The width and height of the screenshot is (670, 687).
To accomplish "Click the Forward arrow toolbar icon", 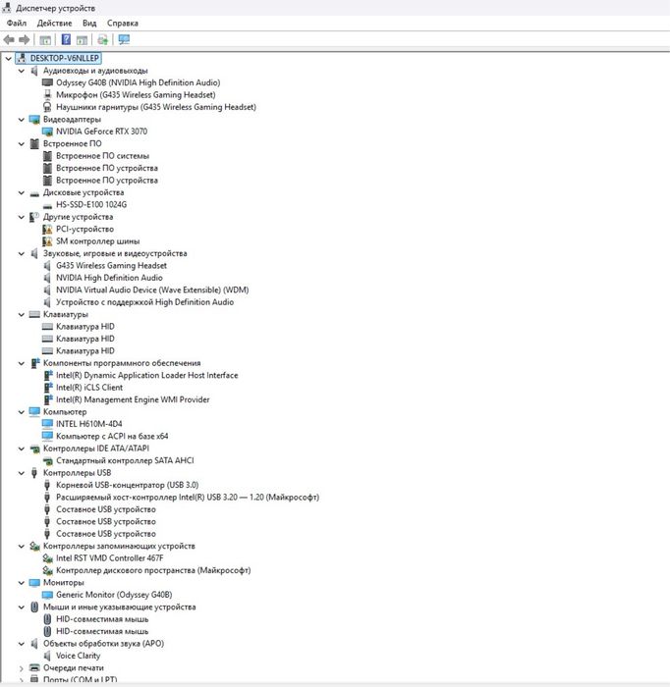I will (25, 40).
